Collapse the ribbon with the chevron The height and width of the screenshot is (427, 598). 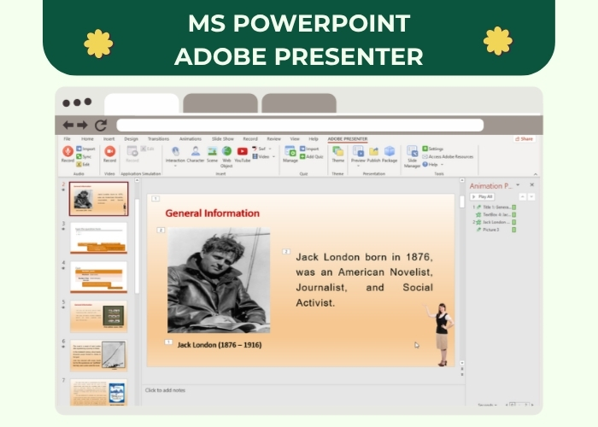[x=536, y=174]
